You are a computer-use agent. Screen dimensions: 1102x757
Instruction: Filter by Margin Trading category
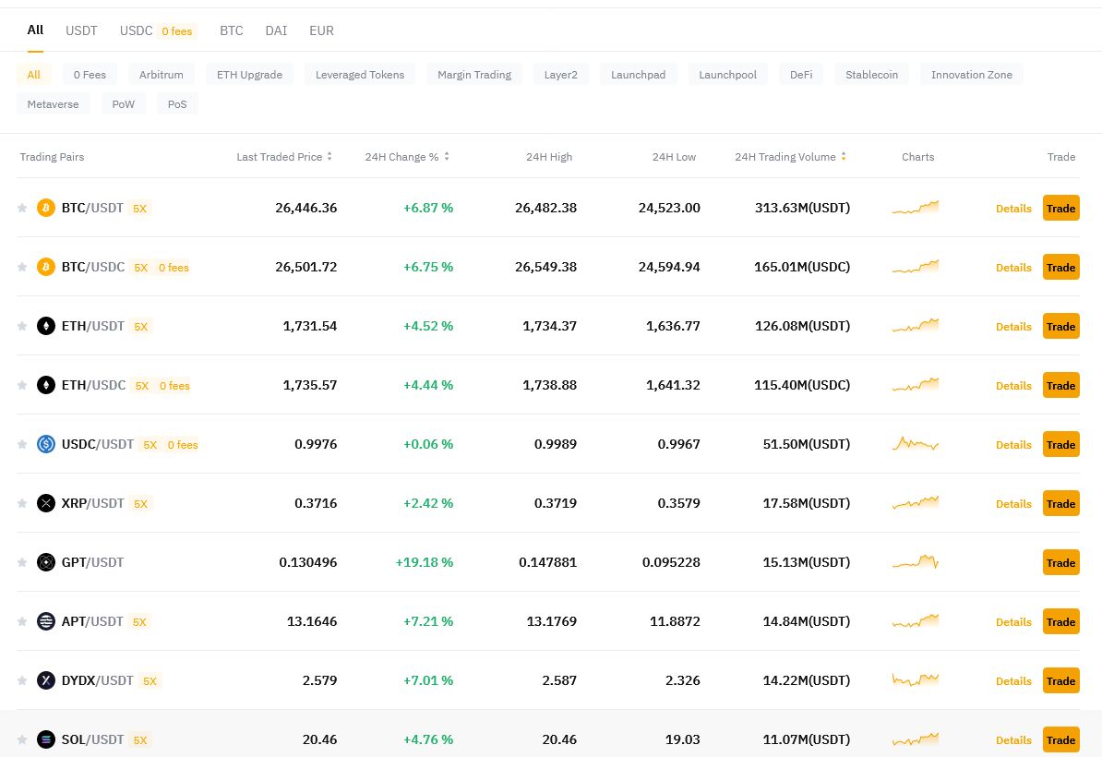[474, 75]
